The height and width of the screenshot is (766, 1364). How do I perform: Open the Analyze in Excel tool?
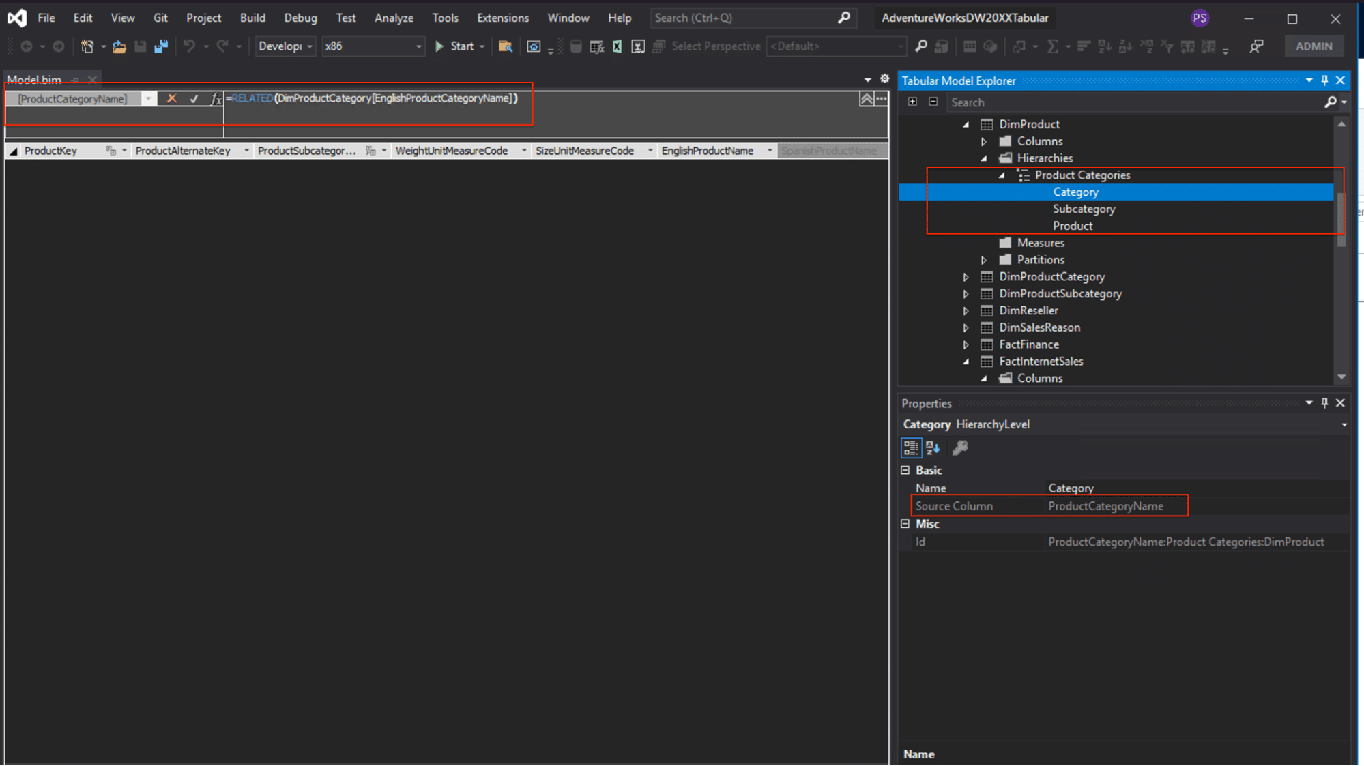[x=616, y=46]
